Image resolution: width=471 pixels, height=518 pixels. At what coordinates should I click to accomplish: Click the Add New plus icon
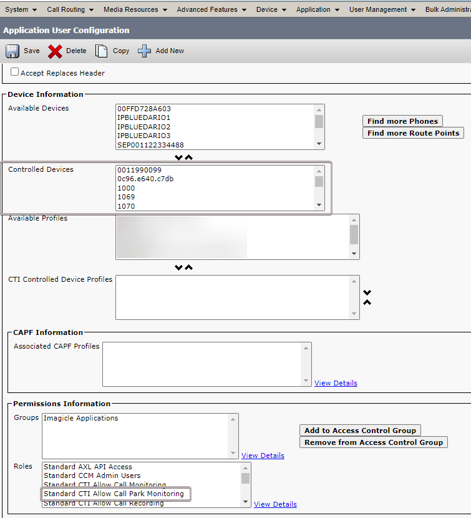[145, 51]
